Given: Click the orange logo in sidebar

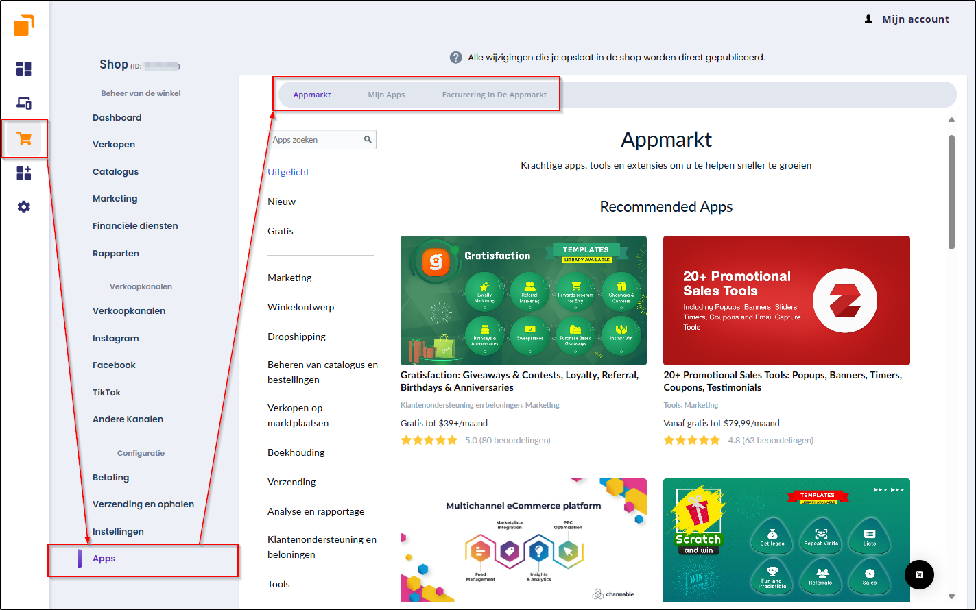Looking at the screenshot, I should pos(23,25).
